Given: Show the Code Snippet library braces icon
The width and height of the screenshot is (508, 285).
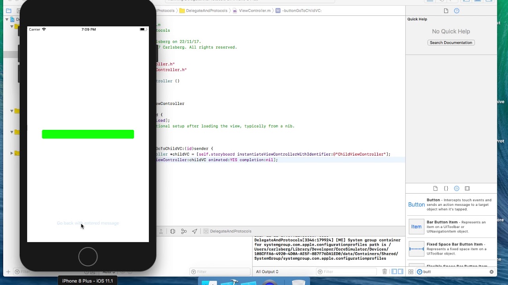Looking at the screenshot, I should click(x=446, y=188).
